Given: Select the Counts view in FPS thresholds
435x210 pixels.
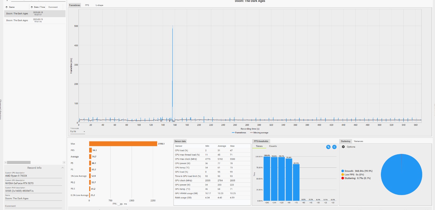Looking at the screenshot, I should (273, 146).
